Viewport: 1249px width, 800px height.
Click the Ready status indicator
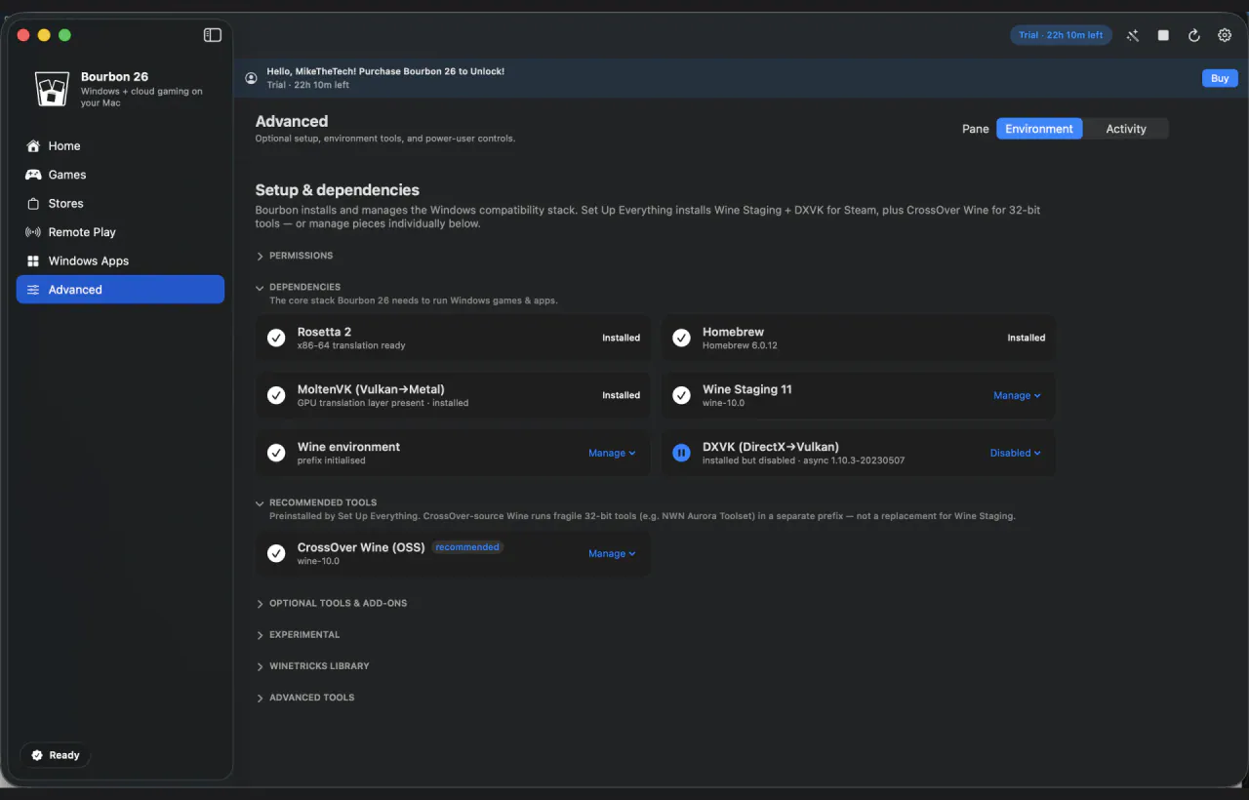(x=56, y=755)
